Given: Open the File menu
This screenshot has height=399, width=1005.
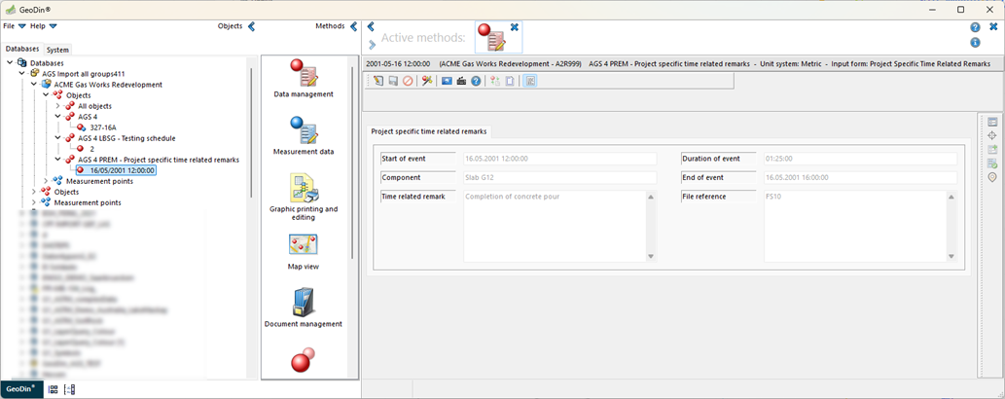Looking at the screenshot, I should coord(14,26).
